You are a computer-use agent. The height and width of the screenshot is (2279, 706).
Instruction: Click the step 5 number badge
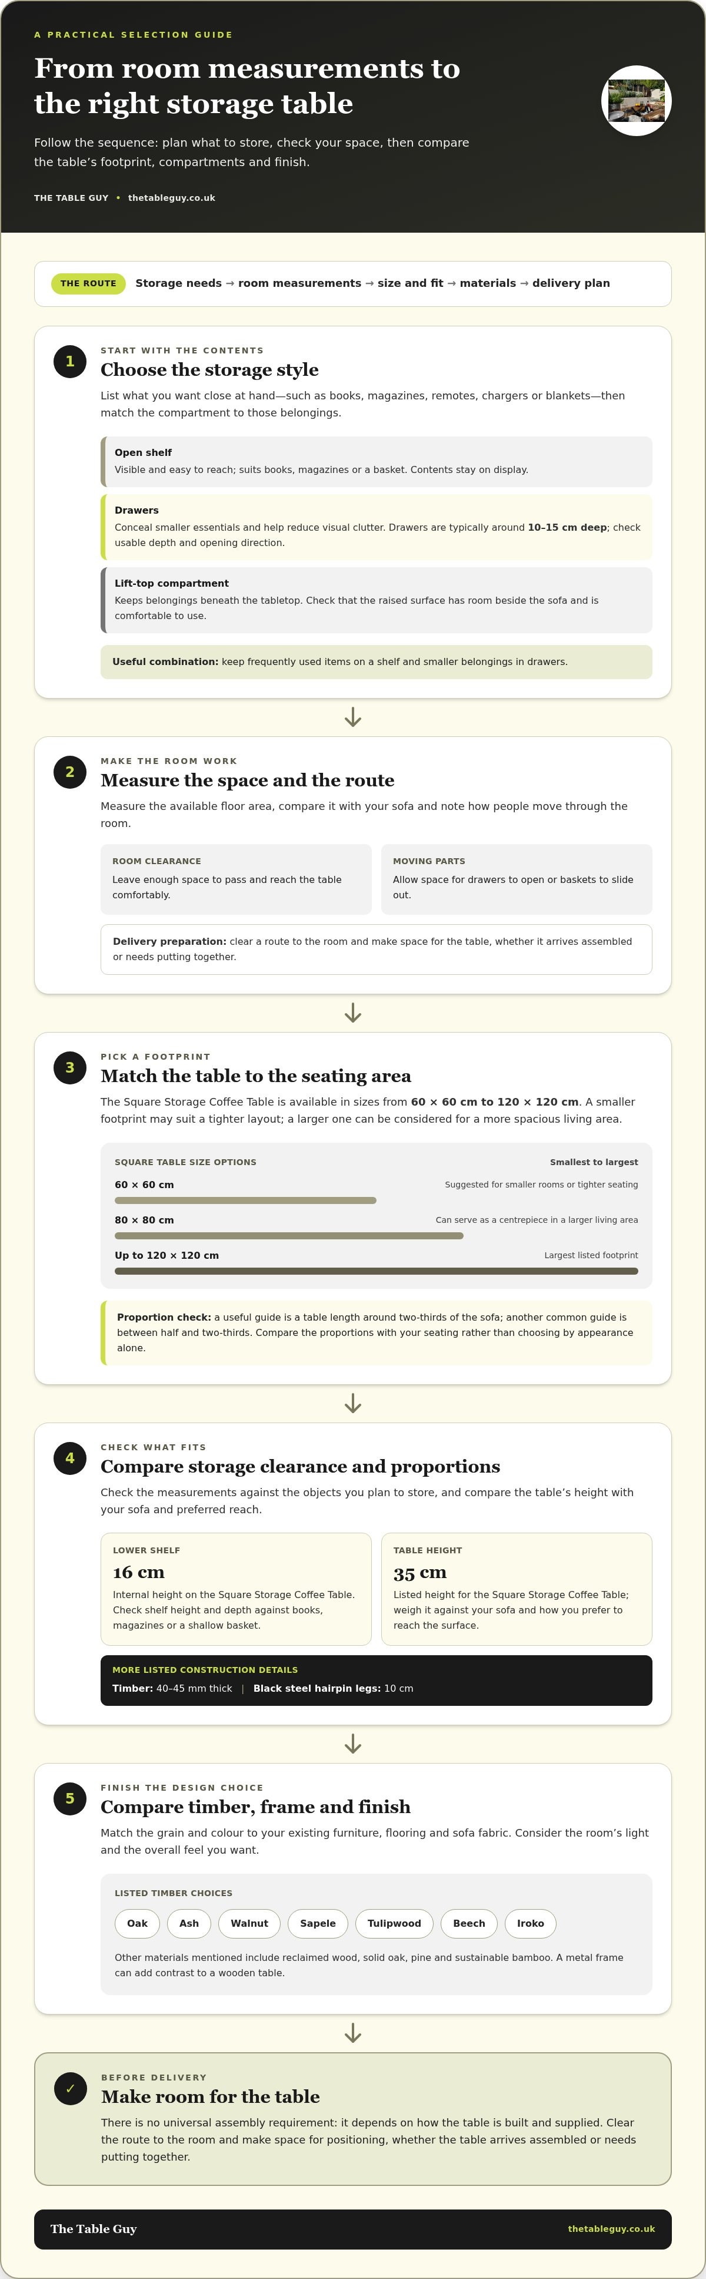click(70, 1798)
